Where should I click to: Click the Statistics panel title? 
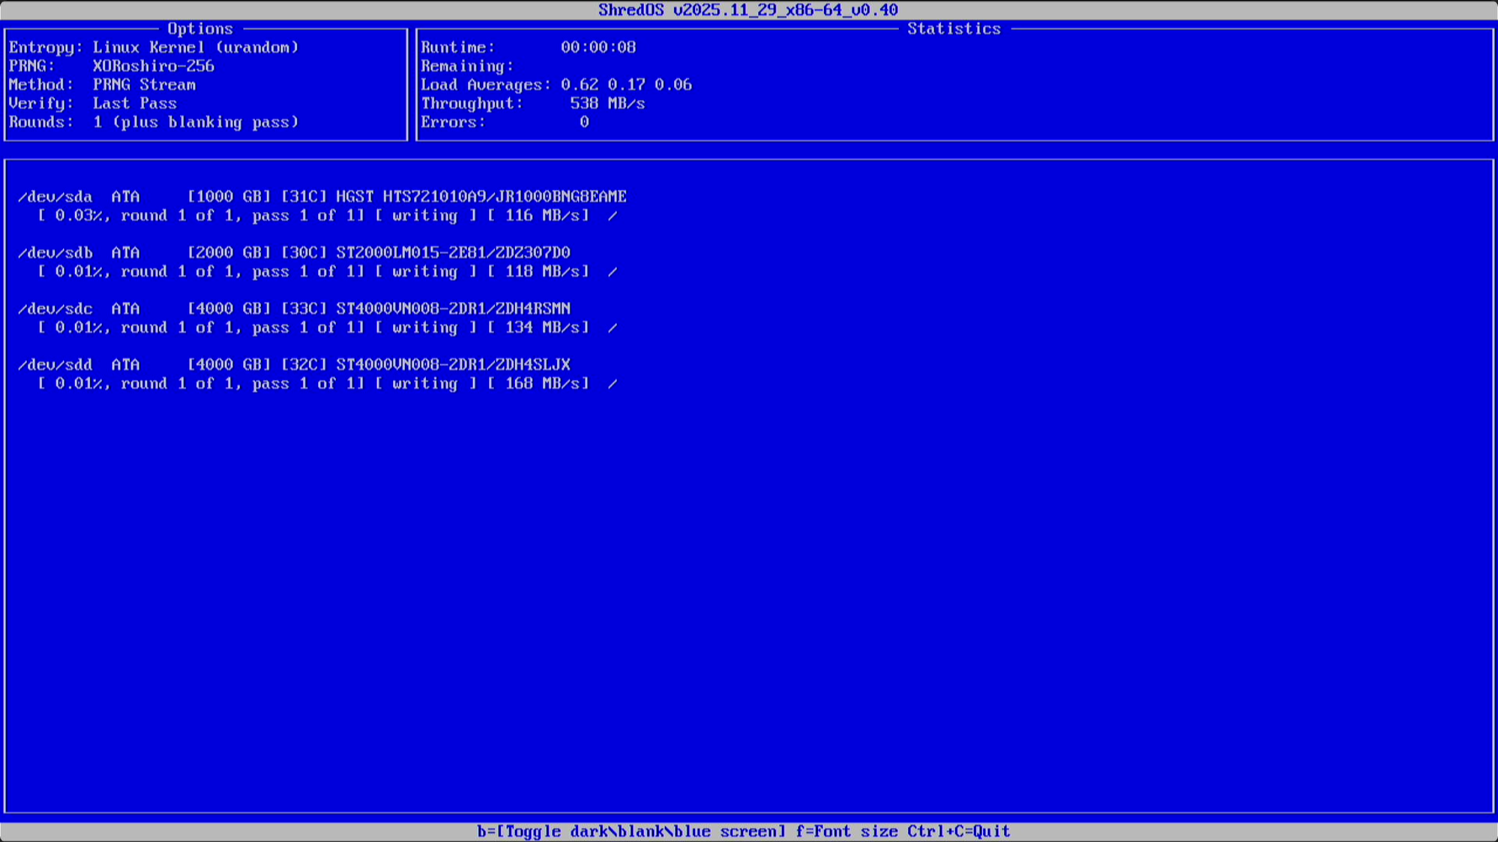pyautogui.click(x=954, y=29)
